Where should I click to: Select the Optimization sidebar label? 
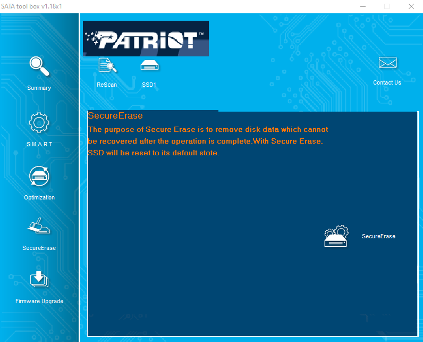39,197
